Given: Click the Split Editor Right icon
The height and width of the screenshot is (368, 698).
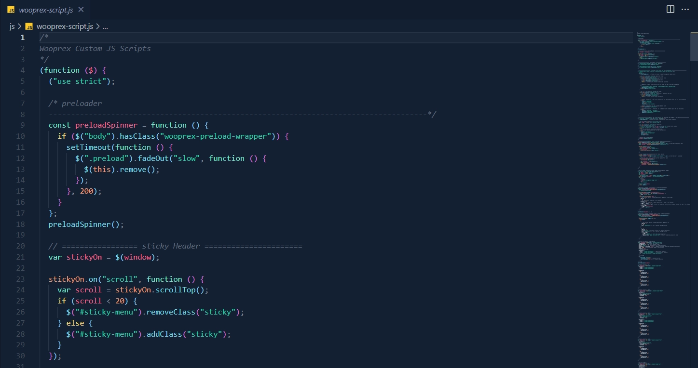Looking at the screenshot, I should [x=670, y=9].
